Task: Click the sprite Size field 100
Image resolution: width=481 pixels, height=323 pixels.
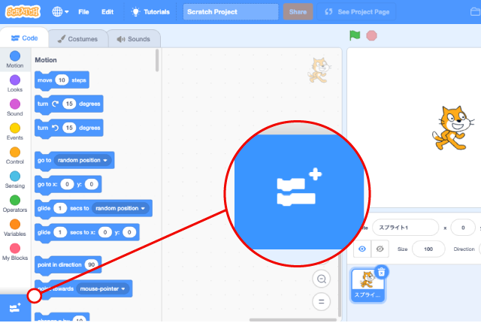Action: (428, 249)
